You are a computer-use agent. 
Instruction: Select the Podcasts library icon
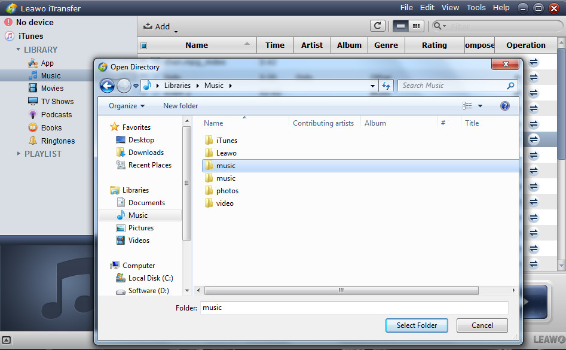33,115
